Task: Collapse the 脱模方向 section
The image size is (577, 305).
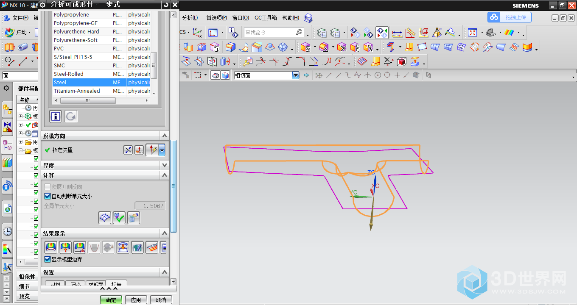Action: [165, 136]
